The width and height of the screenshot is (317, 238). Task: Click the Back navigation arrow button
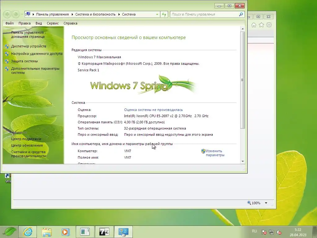coord(7,14)
